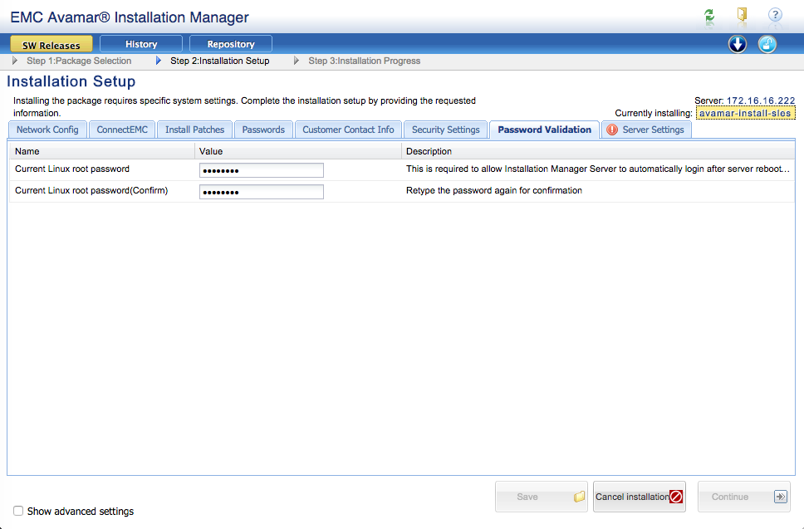Switch to the Network Config tab
The width and height of the screenshot is (804, 529).
coord(47,130)
